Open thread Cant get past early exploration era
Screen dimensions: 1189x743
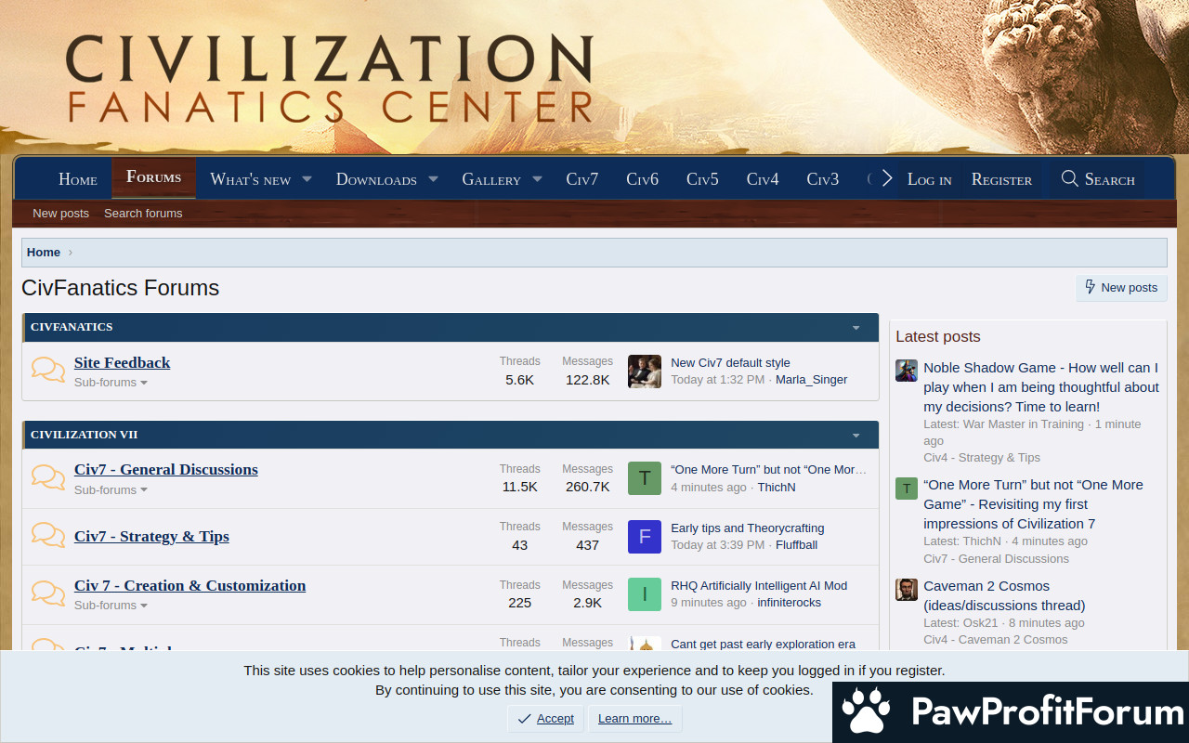pos(764,644)
